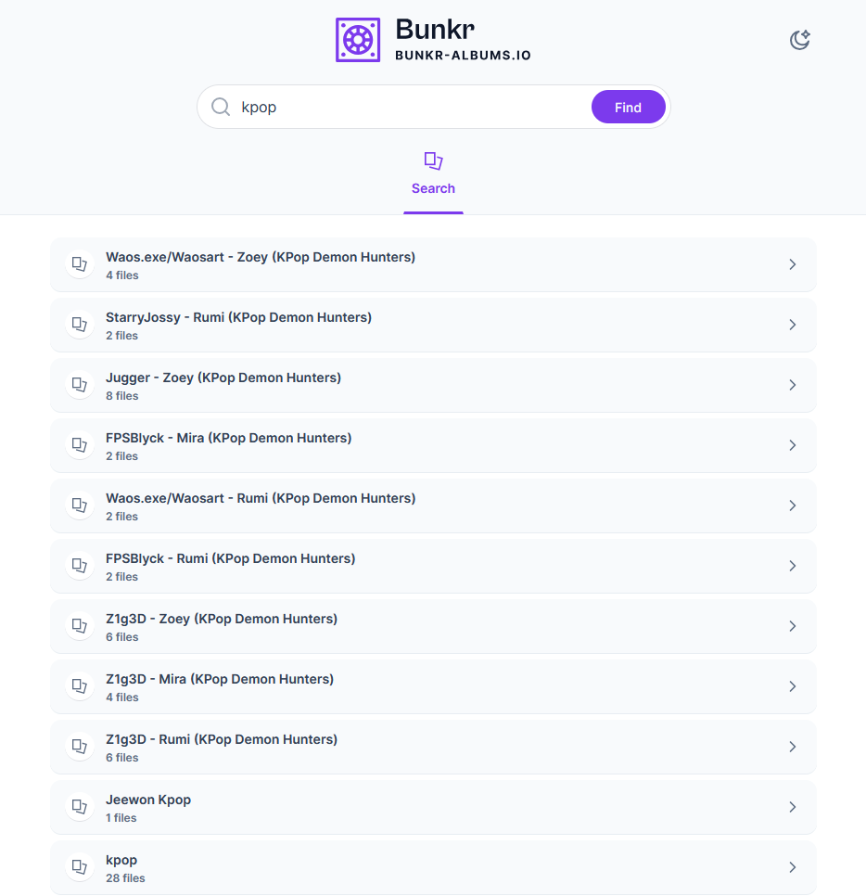Click the album icon beside Jeewon Kpop
Image resolution: width=866 pixels, height=896 pixels.
[x=80, y=807]
